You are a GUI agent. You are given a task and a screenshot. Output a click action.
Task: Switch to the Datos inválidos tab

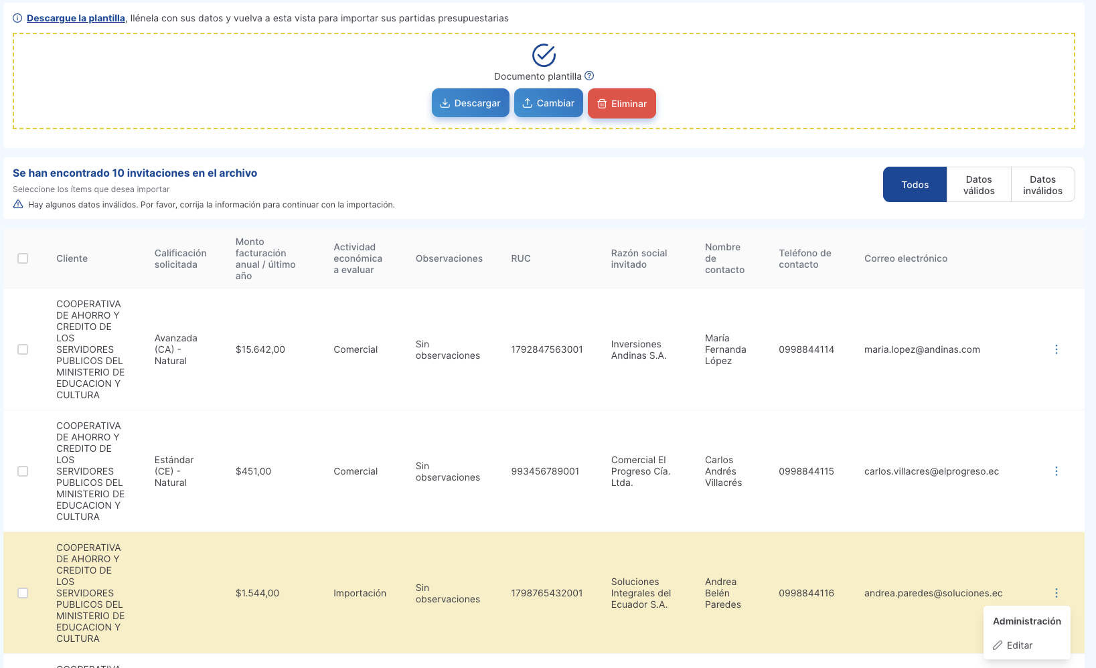click(1042, 185)
